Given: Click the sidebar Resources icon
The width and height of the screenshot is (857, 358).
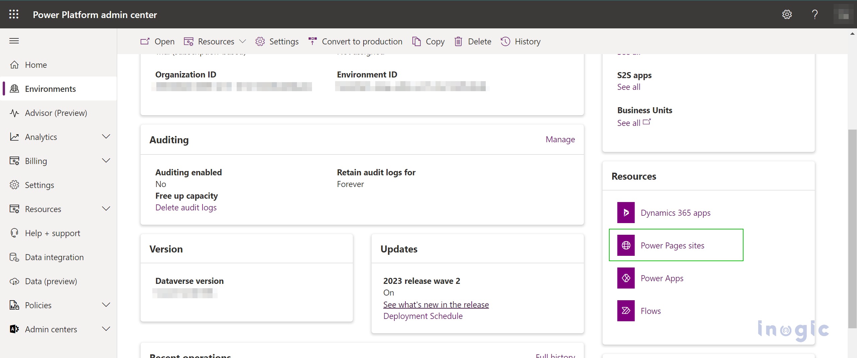Looking at the screenshot, I should tap(14, 209).
